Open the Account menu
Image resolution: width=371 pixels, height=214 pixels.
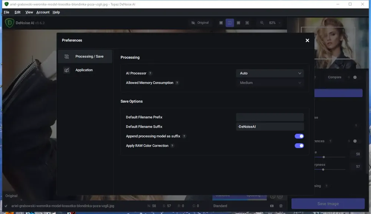[x=43, y=12]
